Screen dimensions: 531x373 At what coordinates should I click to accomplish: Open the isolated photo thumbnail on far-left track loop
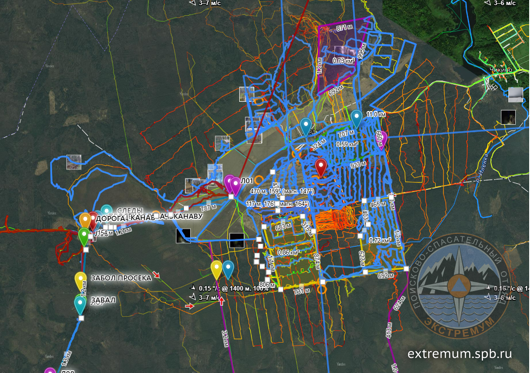[74, 162]
